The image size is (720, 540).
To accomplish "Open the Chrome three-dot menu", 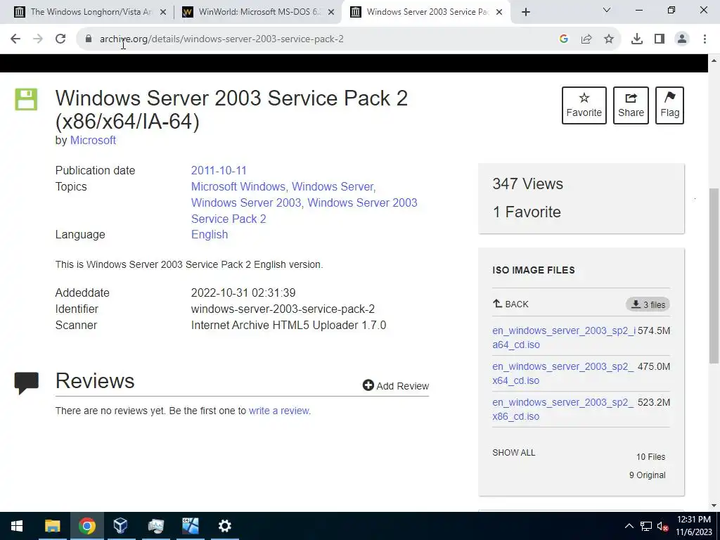I will (705, 39).
